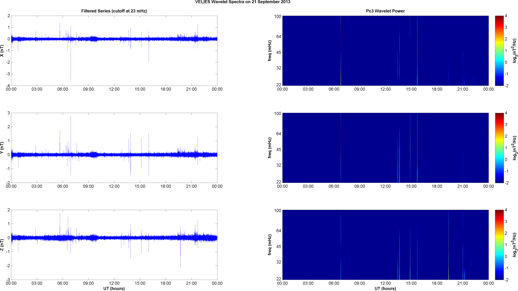Click the 'Y (nT)' axis label
This screenshot has height=291, width=518.
[x=2, y=148]
